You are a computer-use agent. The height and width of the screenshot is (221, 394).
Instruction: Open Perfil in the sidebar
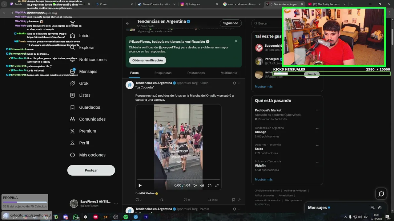pyautogui.click(x=79, y=143)
